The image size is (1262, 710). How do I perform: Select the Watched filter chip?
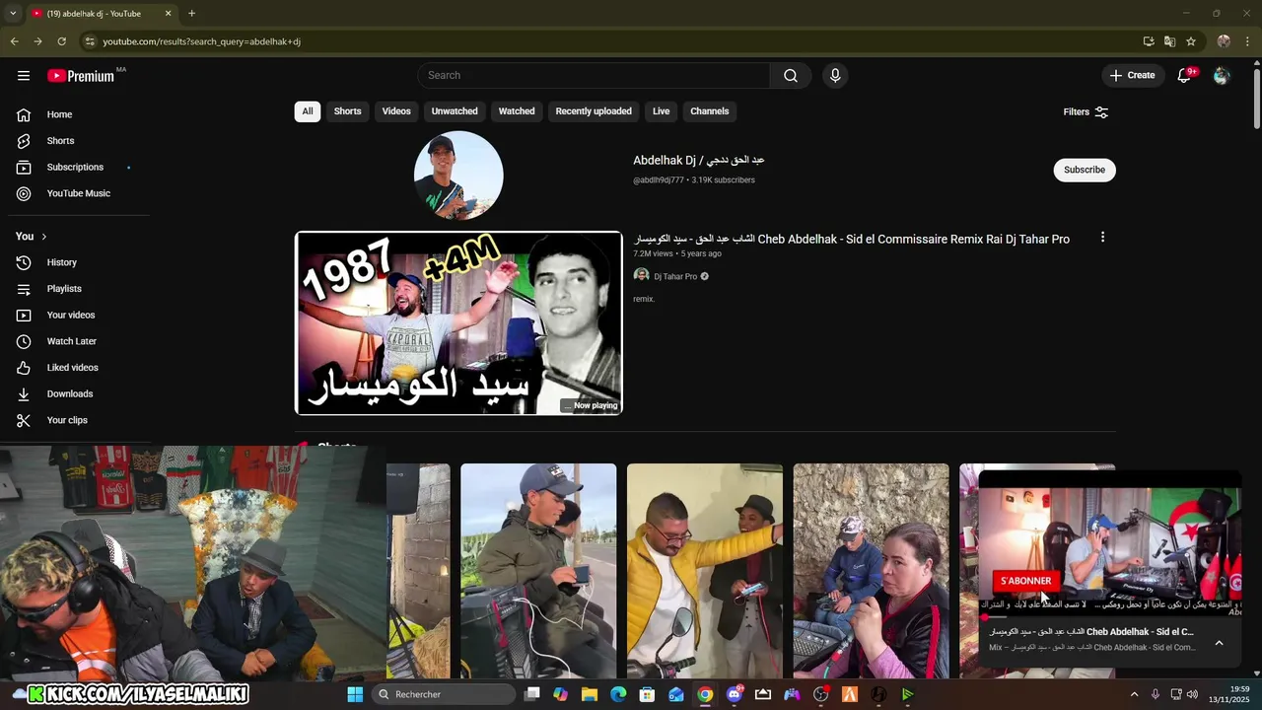click(517, 111)
